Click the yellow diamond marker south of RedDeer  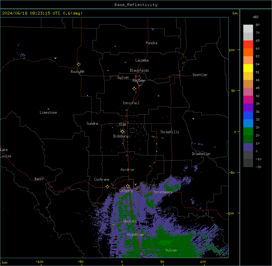click(134, 89)
